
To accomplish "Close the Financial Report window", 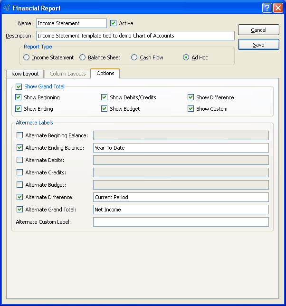I will click(278, 8).
